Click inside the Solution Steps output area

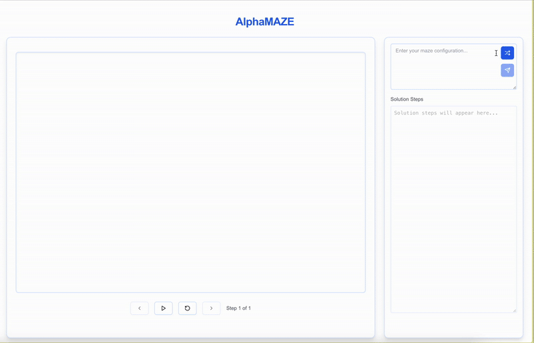pos(453,213)
